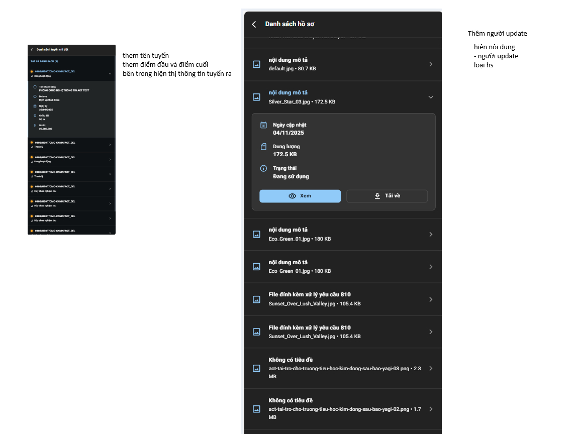Click storage icon beside Dung lượng
The image size is (579, 434).
[x=263, y=147]
